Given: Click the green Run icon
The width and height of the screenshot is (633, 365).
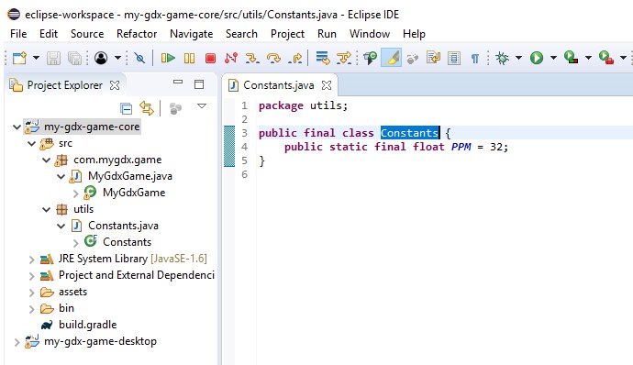Looking at the screenshot, I should pyautogui.click(x=537, y=58).
